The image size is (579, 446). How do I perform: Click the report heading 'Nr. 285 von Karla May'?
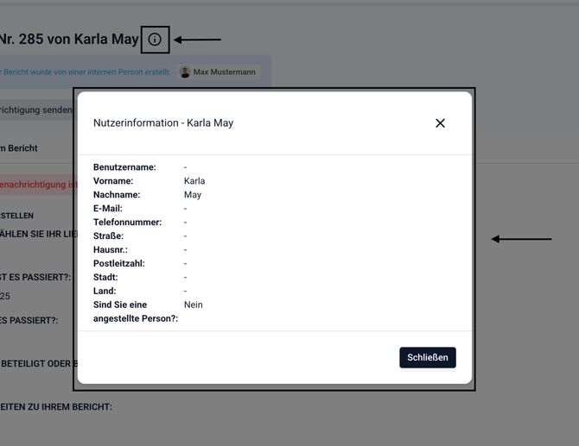[69, 40]
